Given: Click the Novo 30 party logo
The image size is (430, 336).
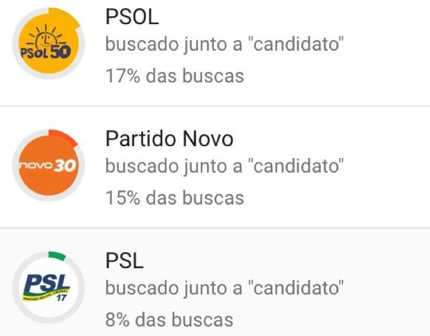Looking at the screenshot, I should coord(48,166).
